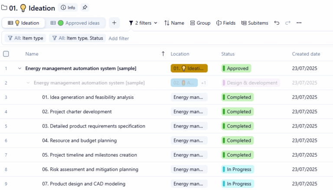Open 07. Product design and CAD modeling
This screenshot has height=190, width=333.
84,184
